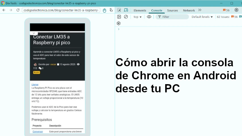Open the Conversor project link
Screen dimensions: 242x136
click(38, 131)
